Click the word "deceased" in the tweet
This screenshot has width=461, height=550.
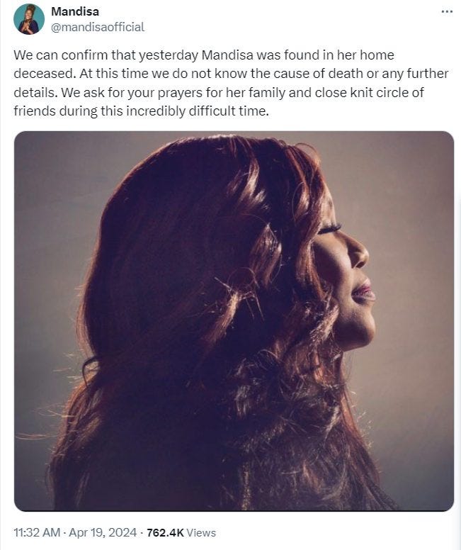coord(43,74)
